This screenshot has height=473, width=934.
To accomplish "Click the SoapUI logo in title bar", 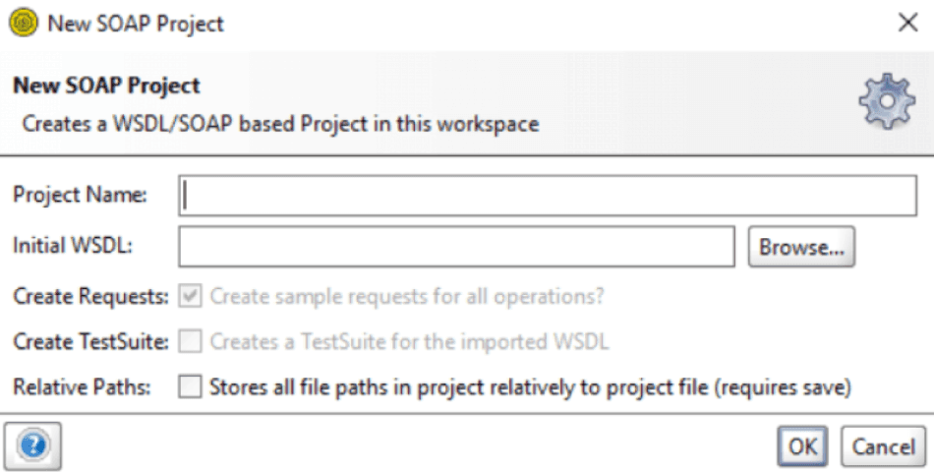I will tap(23, 23).
